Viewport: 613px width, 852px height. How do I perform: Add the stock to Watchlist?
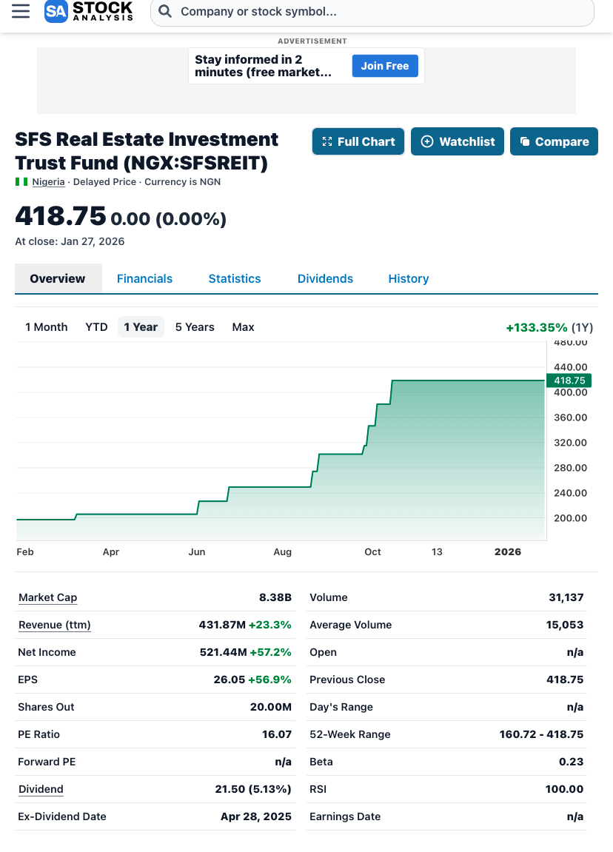pos(458,141)
